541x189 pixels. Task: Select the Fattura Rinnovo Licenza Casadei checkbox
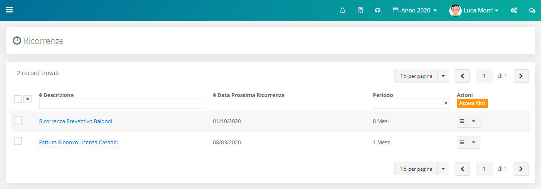18,141
